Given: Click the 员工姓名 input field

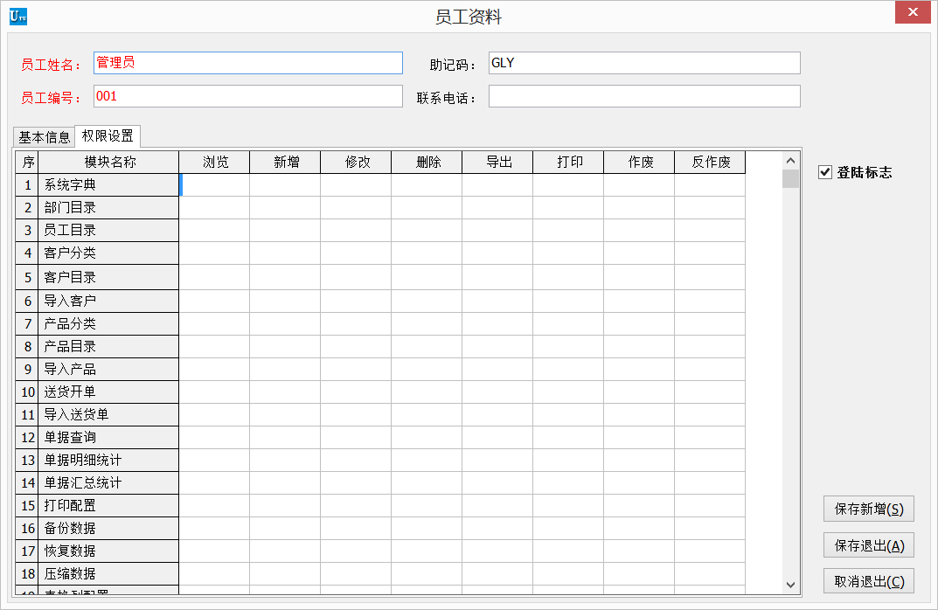Looking at the screenshot, I should pyautogui.click(x=247, y=63).
